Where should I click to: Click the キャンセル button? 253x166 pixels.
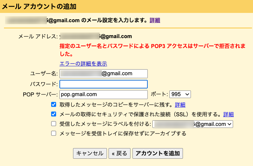(90, 153)
